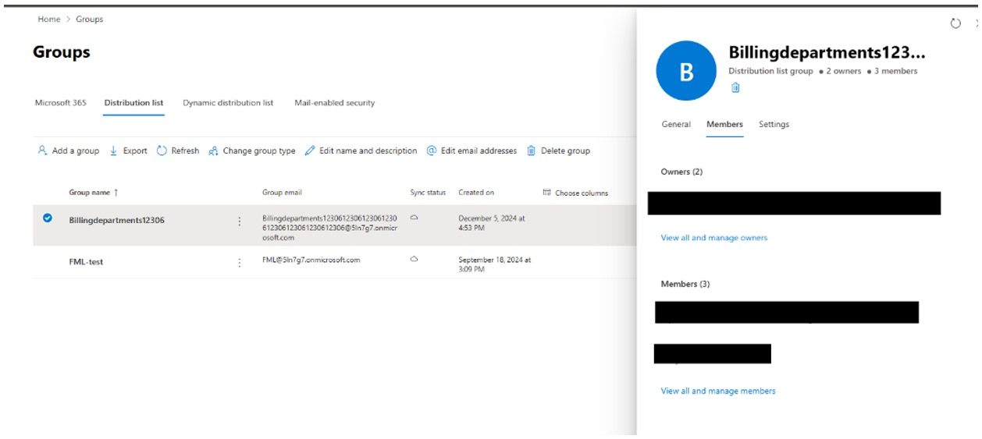This screenshot has width=982, height=439.
Task: Click the trash icon under group title
Action: pyautogui.click(x=735, y=88)
